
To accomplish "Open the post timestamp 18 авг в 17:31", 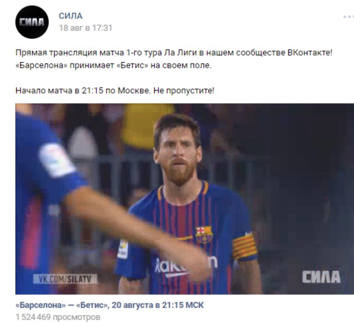I will click(85, 28).
